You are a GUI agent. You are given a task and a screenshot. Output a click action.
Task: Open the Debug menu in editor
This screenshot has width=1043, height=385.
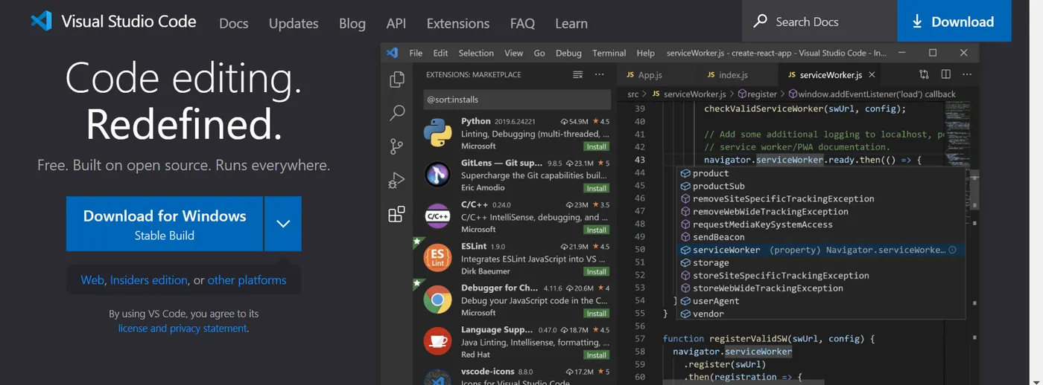tap(568, 53)
